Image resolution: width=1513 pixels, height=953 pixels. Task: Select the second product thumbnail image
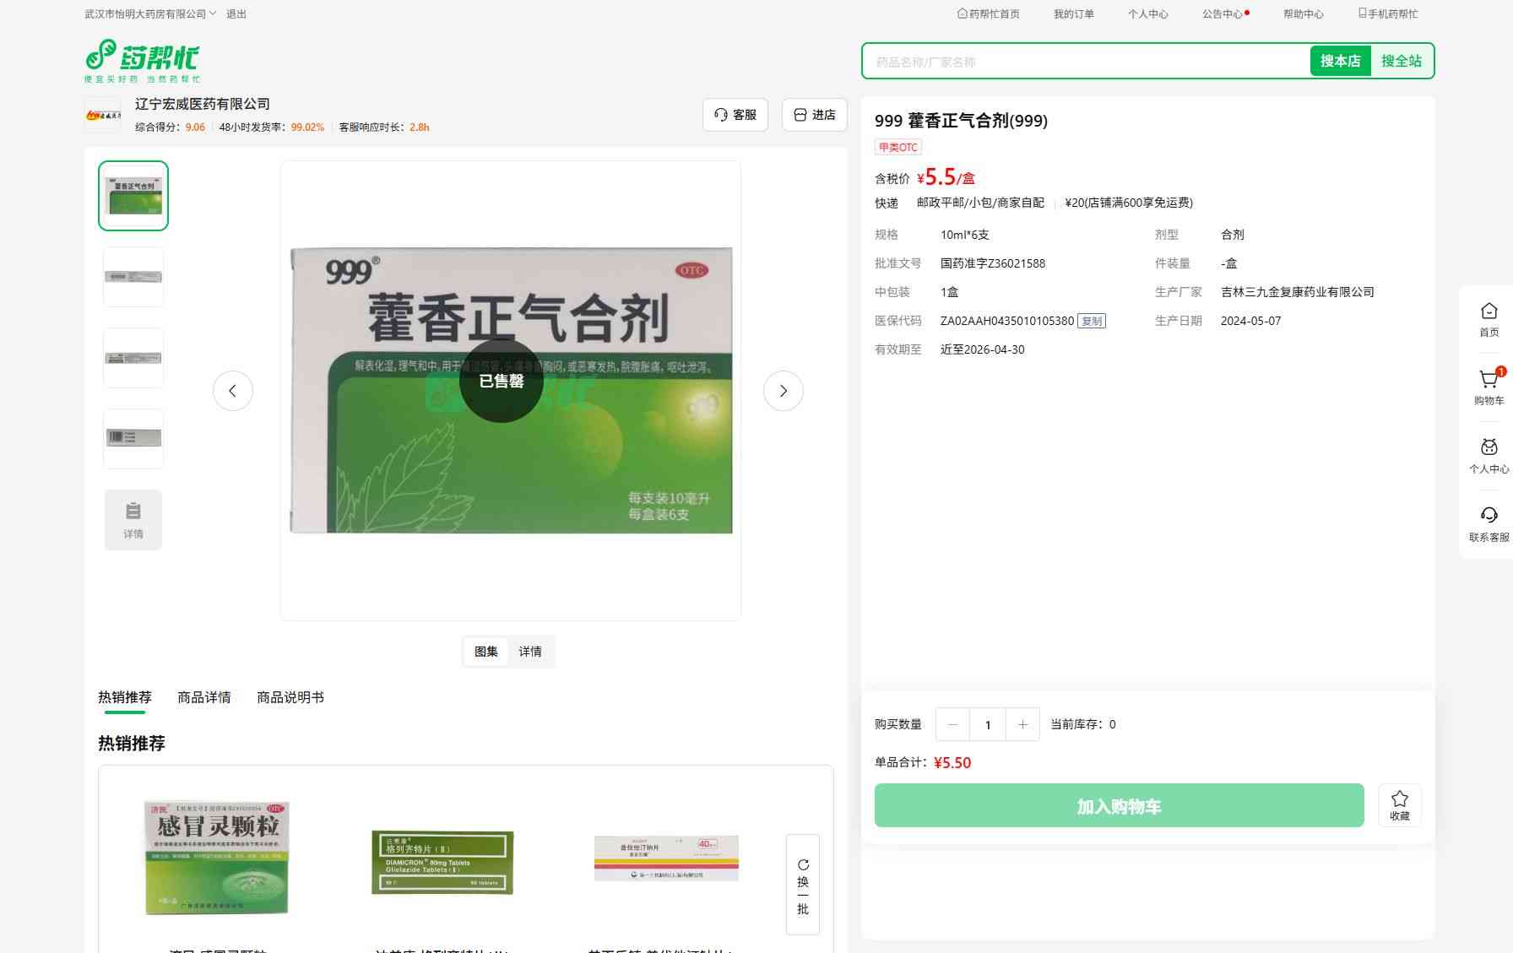(x=133, y=277)
